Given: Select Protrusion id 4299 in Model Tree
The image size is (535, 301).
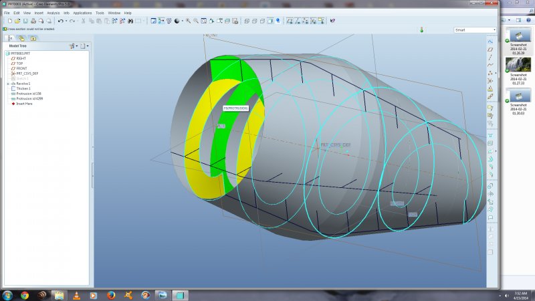Looking at the screenshot, I should tap(29, 98).
